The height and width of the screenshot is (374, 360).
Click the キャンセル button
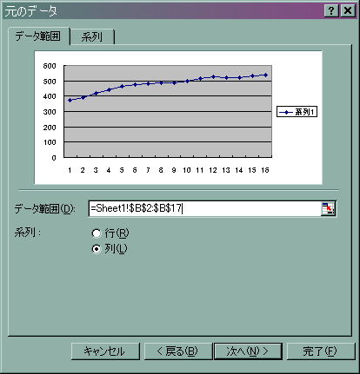pyautogui.click(x=105, y=351)
